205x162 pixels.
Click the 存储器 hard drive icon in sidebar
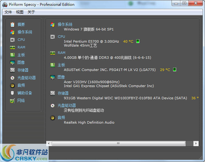tap(12, 70)
